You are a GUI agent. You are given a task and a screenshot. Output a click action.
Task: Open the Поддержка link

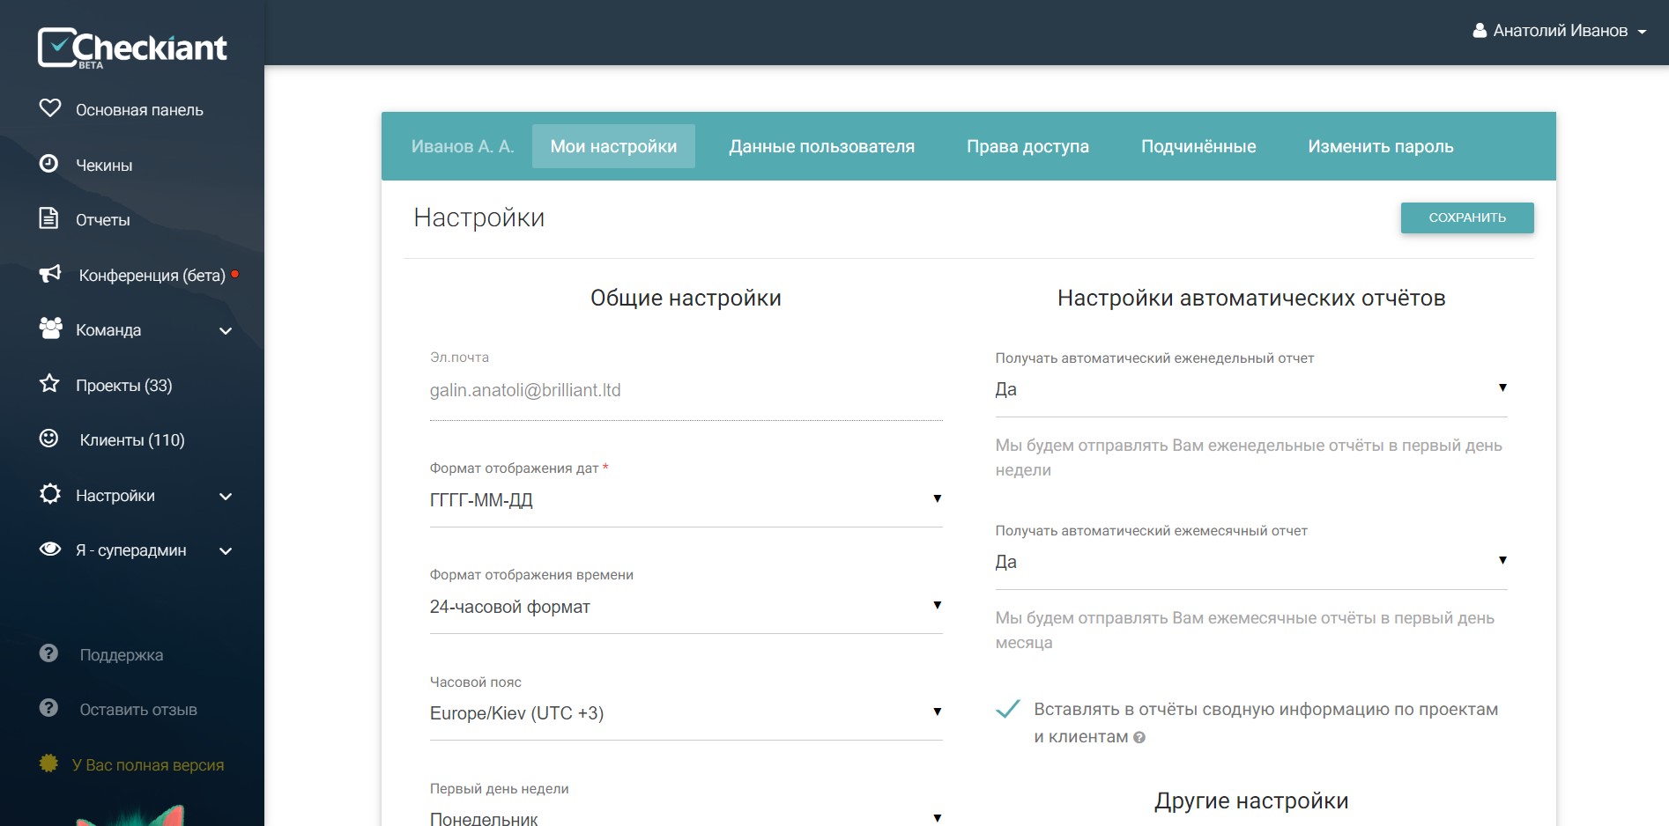pyautogui.click(x=122, y=655)
